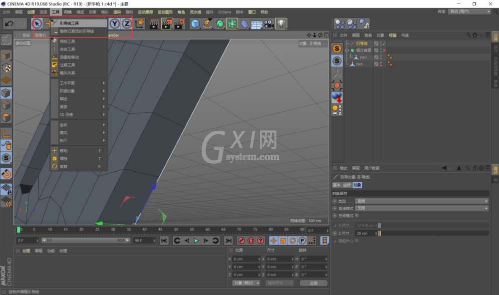This screenshot has width=499, height=295.
Task: Toggle scale keyframe recording button
Action: click(x=283, y=241)
